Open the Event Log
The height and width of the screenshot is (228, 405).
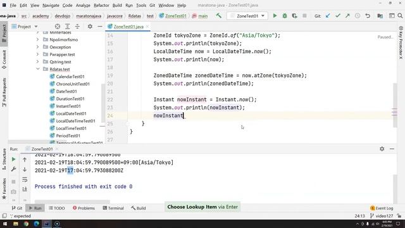(x=382, y=208)
